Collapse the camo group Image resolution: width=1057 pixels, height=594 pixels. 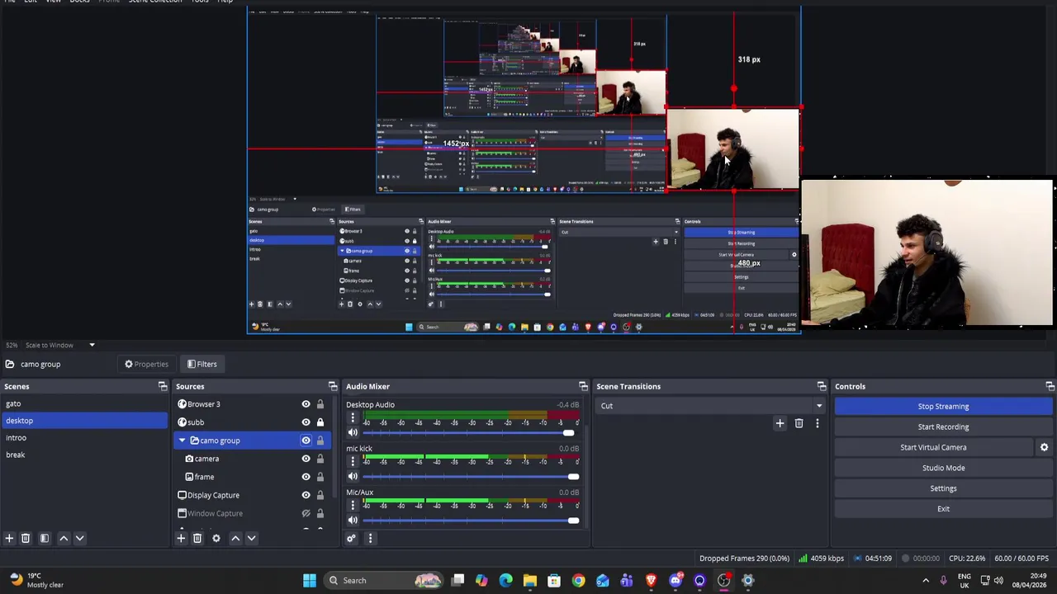tap(182, 441)
